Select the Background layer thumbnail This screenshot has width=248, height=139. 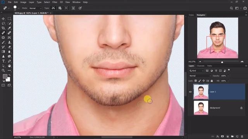point(201,108)
